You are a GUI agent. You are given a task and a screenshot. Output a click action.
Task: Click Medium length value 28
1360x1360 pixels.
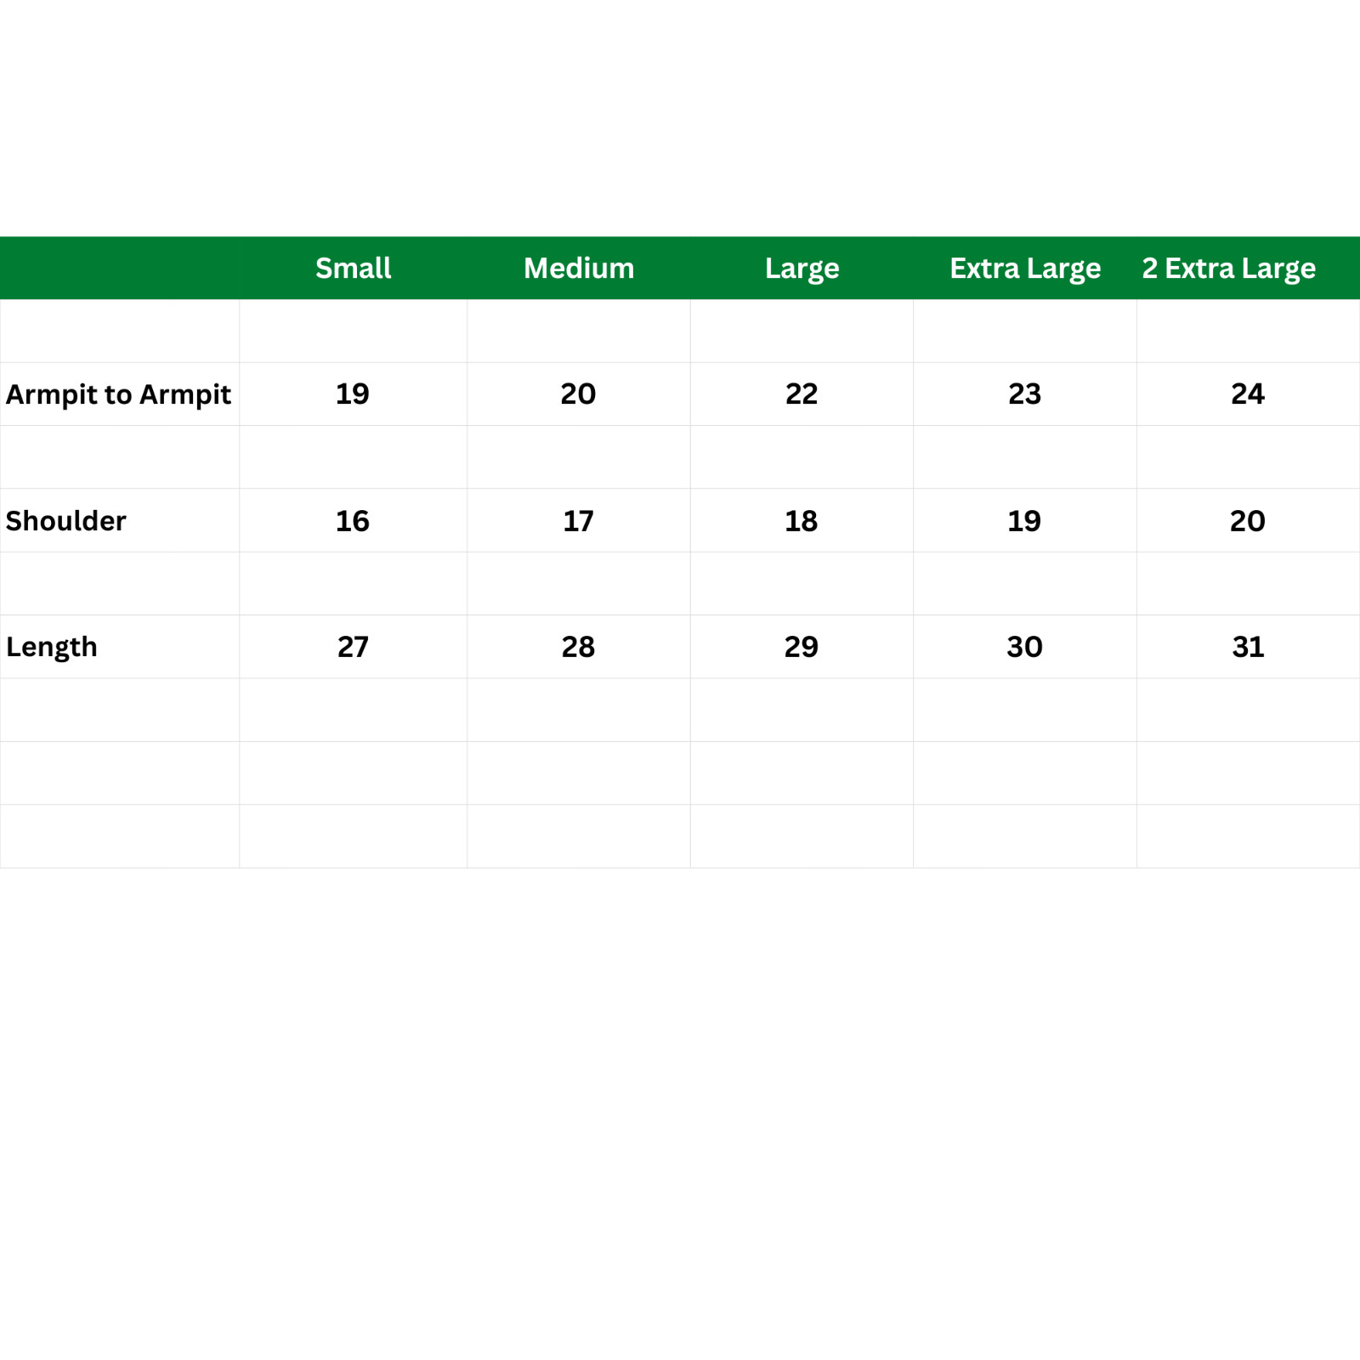tap(578, 647)
